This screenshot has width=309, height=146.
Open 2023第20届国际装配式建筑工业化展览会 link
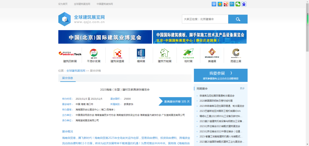(222, 142)
